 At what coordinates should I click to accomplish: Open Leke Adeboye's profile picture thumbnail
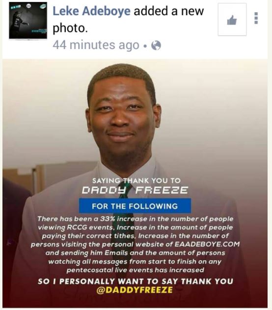click(28, 21)
